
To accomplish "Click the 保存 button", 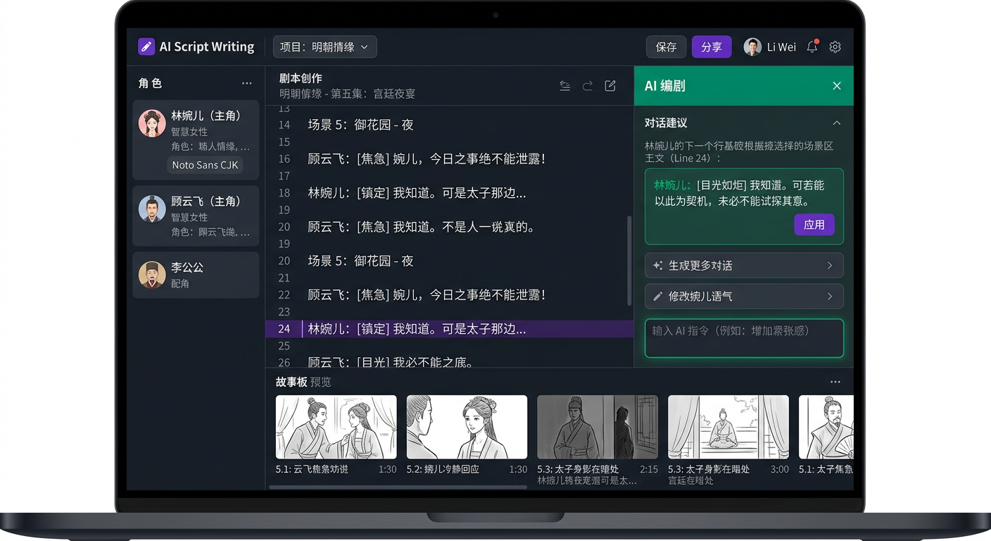I will click(666, 46).
